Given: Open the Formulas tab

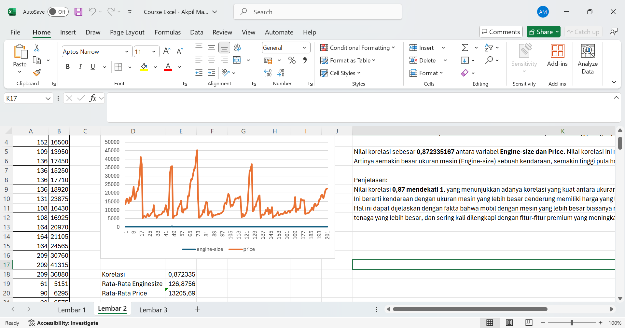Looking at the screenshot, I should coord(167,32).
